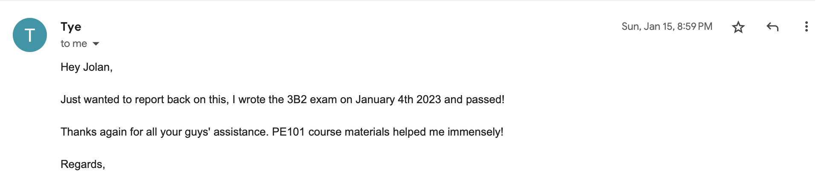This screenshot has width=833, height=191.
Task: Click the reply arrow icon
Action: pos(772,27)
